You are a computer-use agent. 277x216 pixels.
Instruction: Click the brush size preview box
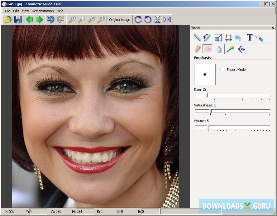coord(205,74)
